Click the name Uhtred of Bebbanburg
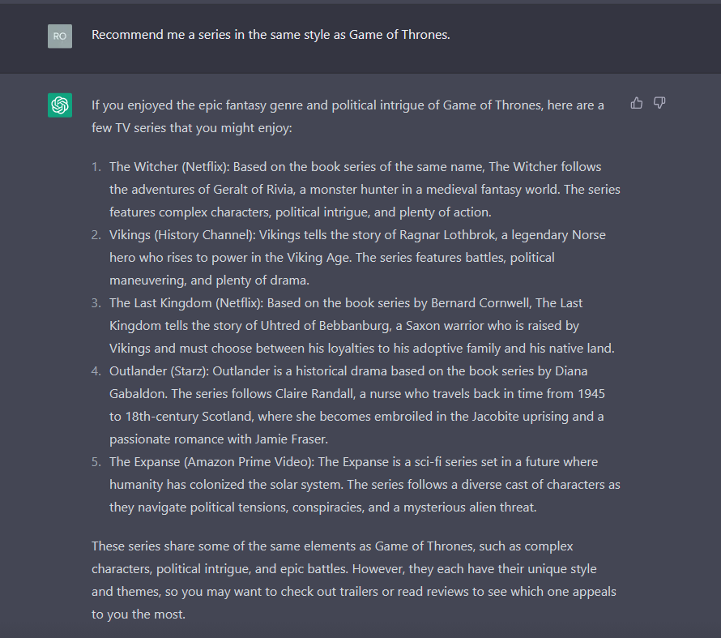This screenshot has height=638, width=721. [x=325, y=326]
